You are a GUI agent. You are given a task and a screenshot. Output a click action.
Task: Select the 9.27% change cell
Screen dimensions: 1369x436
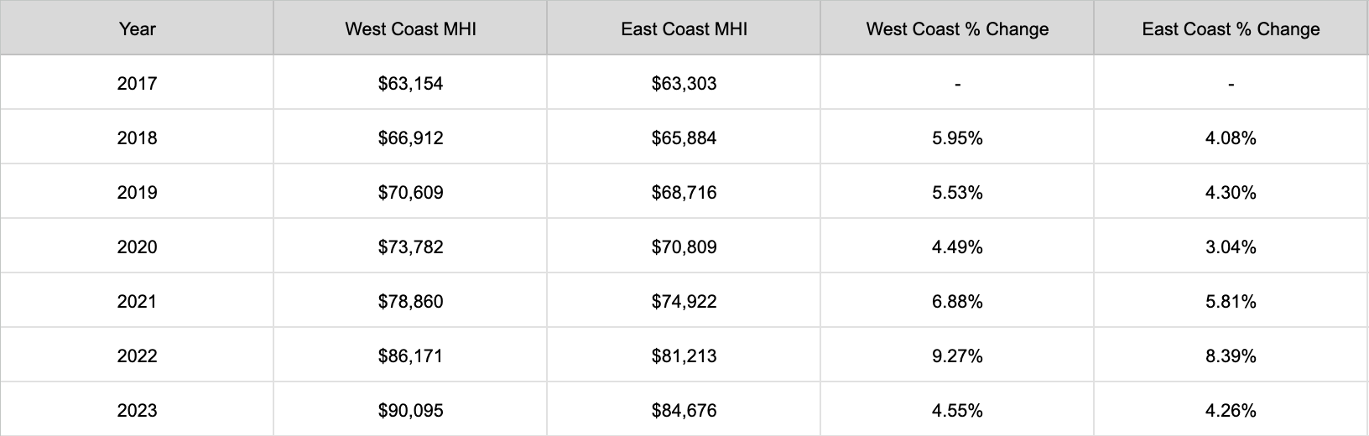pyautogui.click(x=957, y=356)
